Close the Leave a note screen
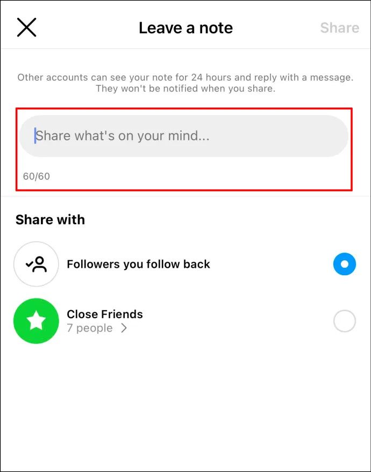Screen dimensions: 371x472 click(x=26, y=27)
